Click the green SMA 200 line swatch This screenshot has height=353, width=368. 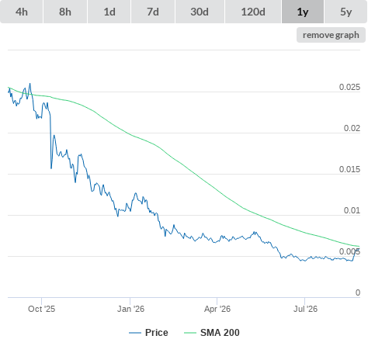click(190, 333)
